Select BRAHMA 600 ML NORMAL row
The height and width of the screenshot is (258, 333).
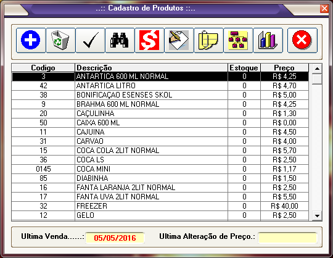click(160, 104)
